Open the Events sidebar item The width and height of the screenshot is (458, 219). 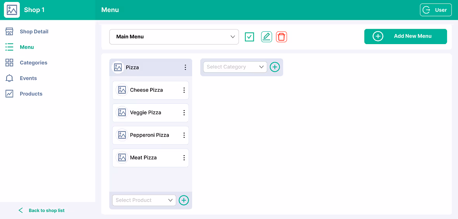(28, 78)
